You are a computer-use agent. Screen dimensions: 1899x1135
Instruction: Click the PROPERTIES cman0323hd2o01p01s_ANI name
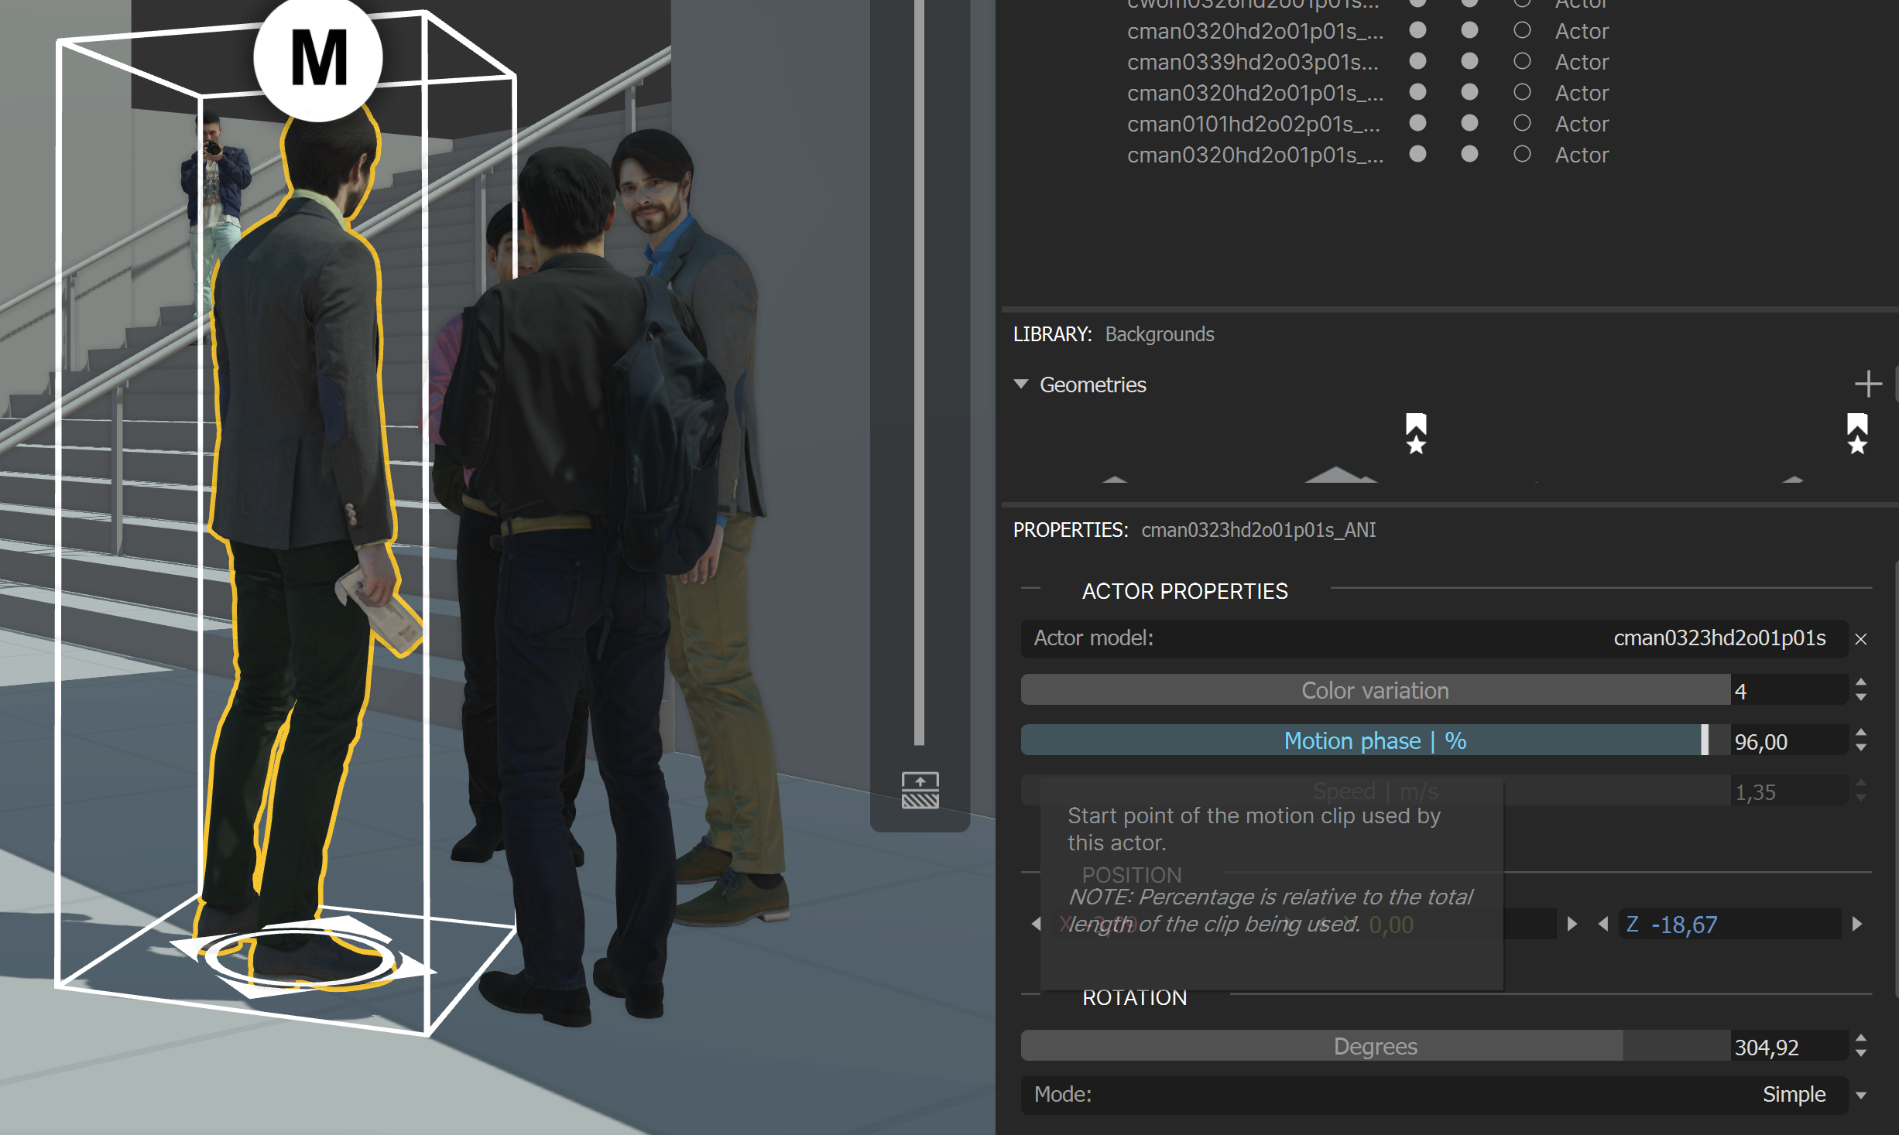coord(1258,530)
